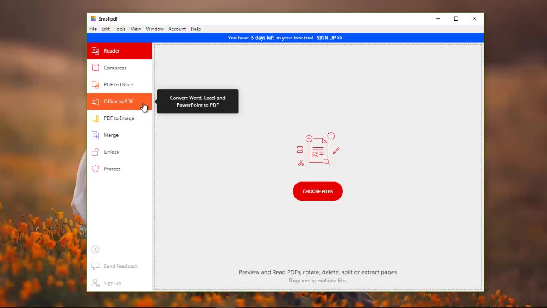Click the Merge tool icon
This screenshot has height=308, width=547.
[95, 135]
